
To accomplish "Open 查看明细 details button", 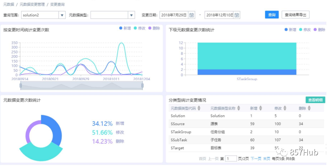I will coord(315,100).
